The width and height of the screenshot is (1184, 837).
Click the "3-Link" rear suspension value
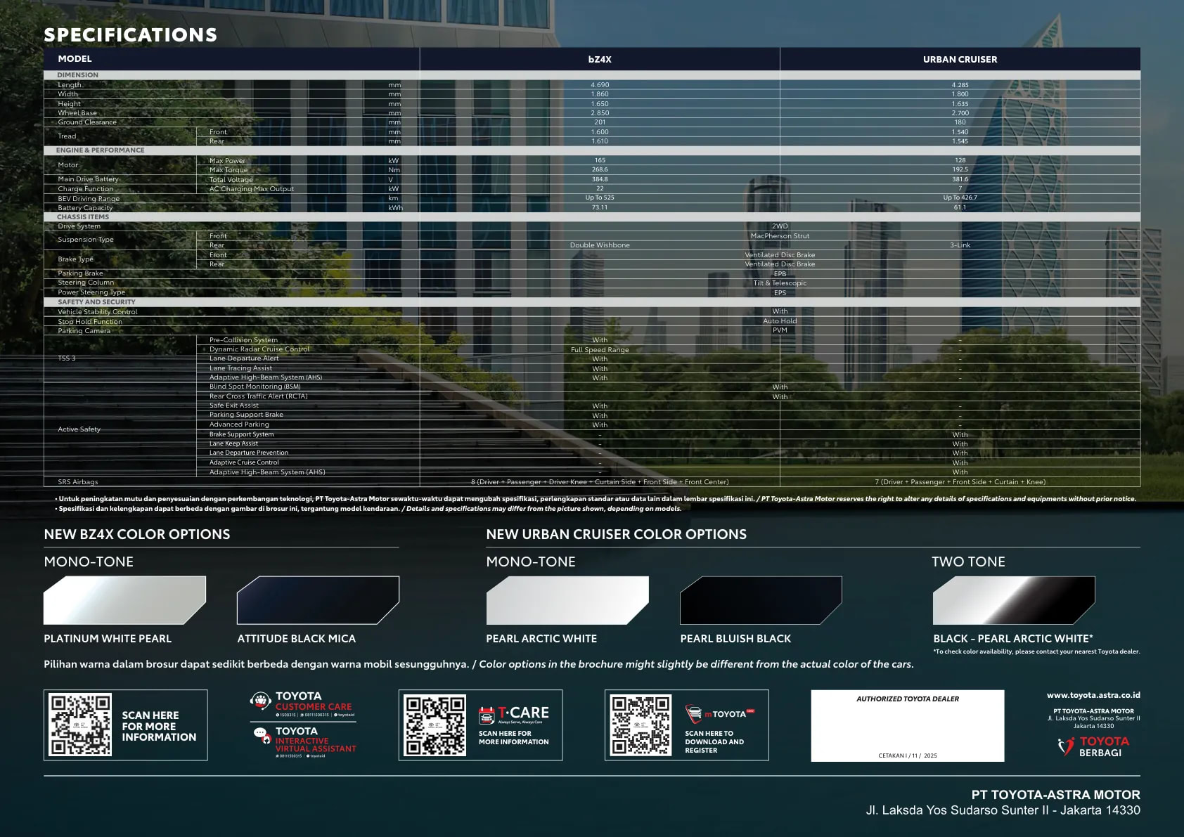tap(960, 245)
